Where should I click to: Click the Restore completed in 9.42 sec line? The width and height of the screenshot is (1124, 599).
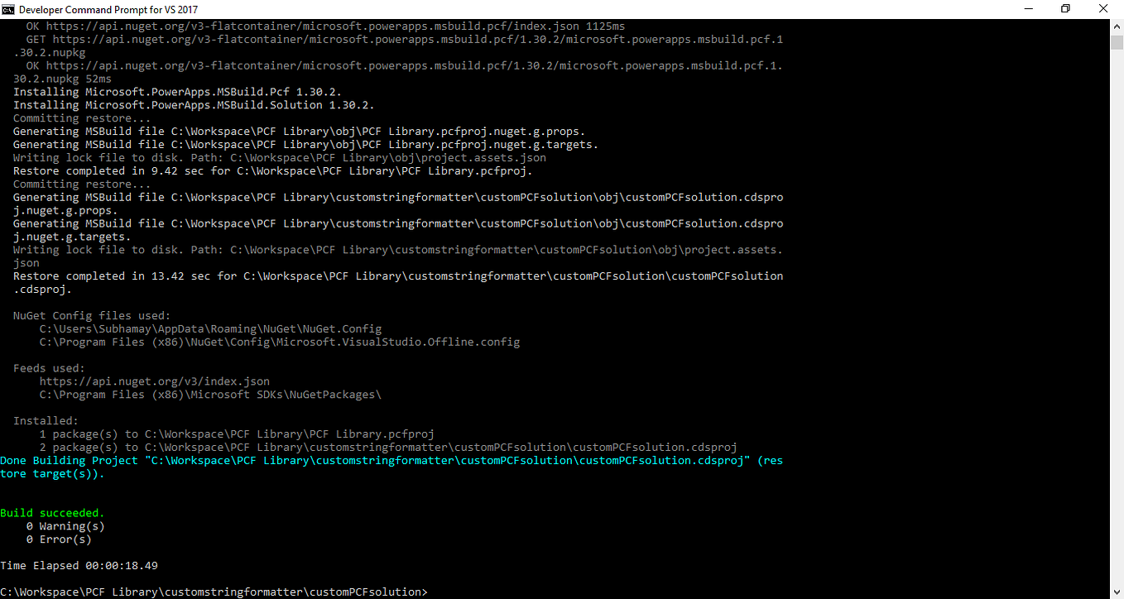click(x=271, y=170)
